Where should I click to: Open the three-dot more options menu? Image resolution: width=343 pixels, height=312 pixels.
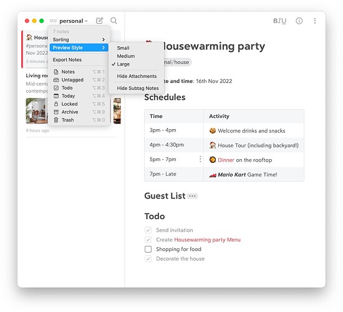tap(315, 21)
